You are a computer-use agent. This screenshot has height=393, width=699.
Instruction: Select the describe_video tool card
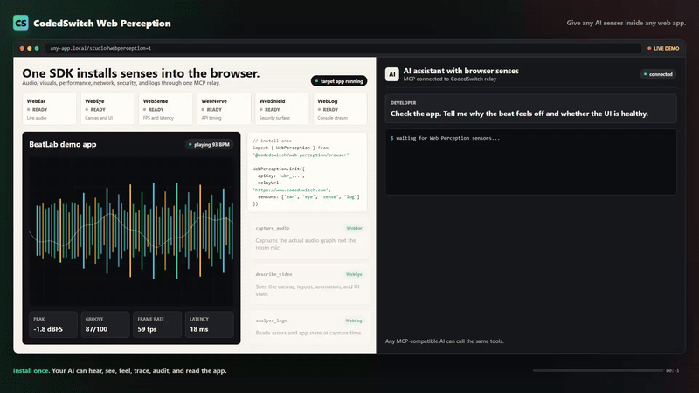(x=309, y=286)
